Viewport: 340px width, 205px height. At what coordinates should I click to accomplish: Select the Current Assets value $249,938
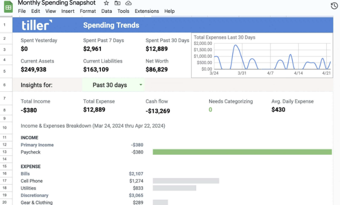click(x=34, y=70)
